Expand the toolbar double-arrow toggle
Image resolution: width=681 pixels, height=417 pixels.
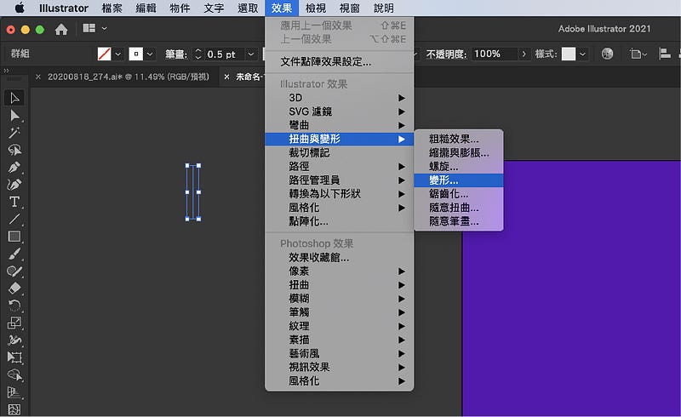pos(6,71)
